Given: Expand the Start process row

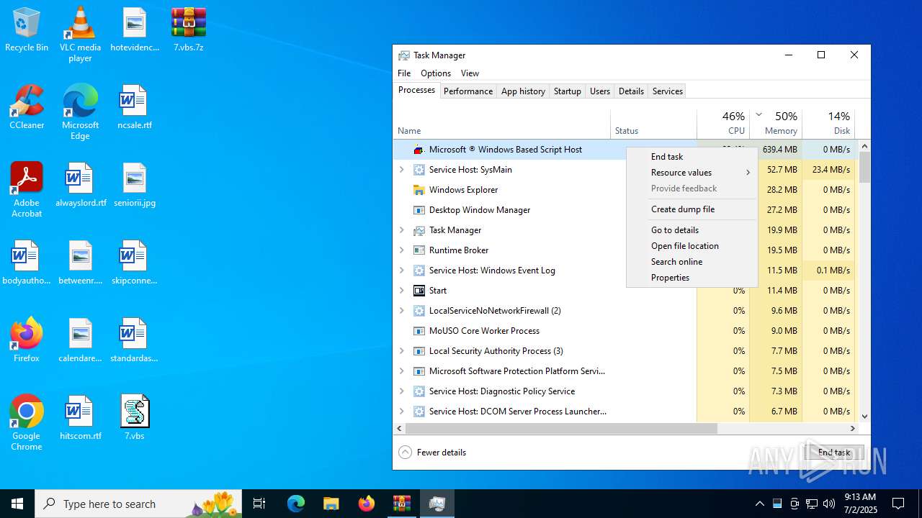Looking at the screenshot, I should [x=401, y=291].
